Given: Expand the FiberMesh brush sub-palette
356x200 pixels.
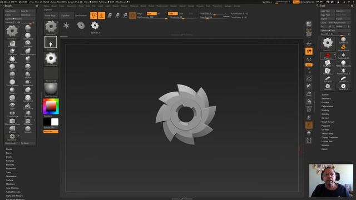Looking at the screenshot, I should tap(11, 168).
